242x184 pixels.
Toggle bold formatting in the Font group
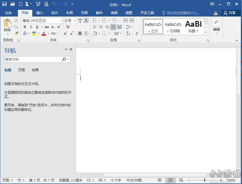click(25, 27)
